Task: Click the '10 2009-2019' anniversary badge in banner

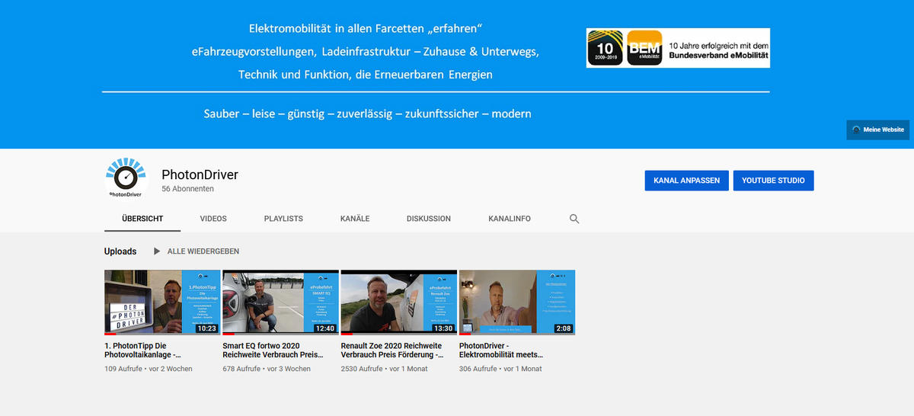Action: 606,48
